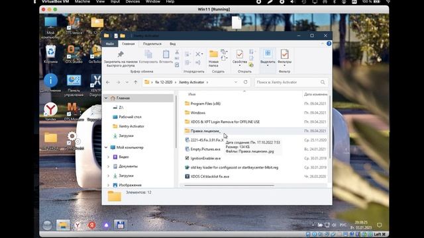Open the Machine menu in VirtualBox
Image resolution: width=424 pixels, height=238 pixels.
(82, 1)
